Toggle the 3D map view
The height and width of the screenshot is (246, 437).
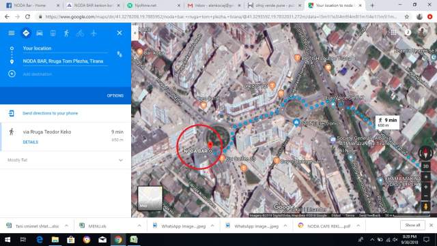426,166
